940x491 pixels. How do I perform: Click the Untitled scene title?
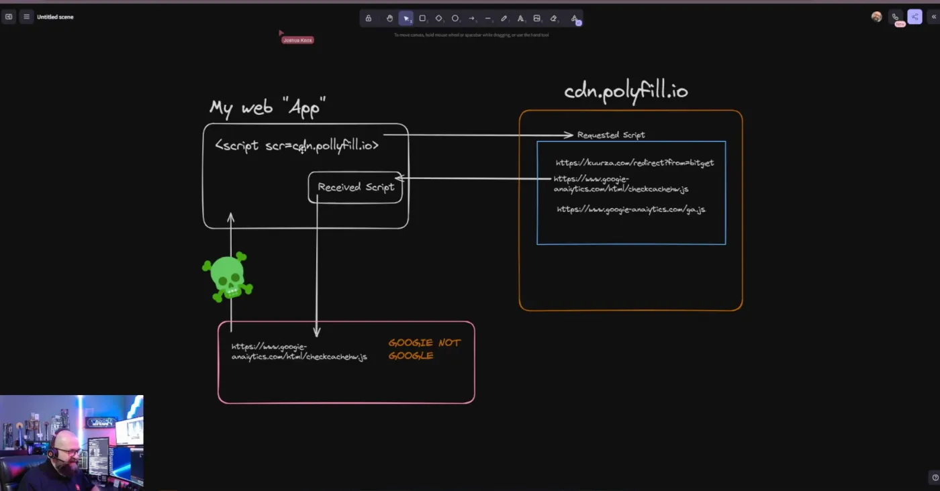[x=55, y=17]
